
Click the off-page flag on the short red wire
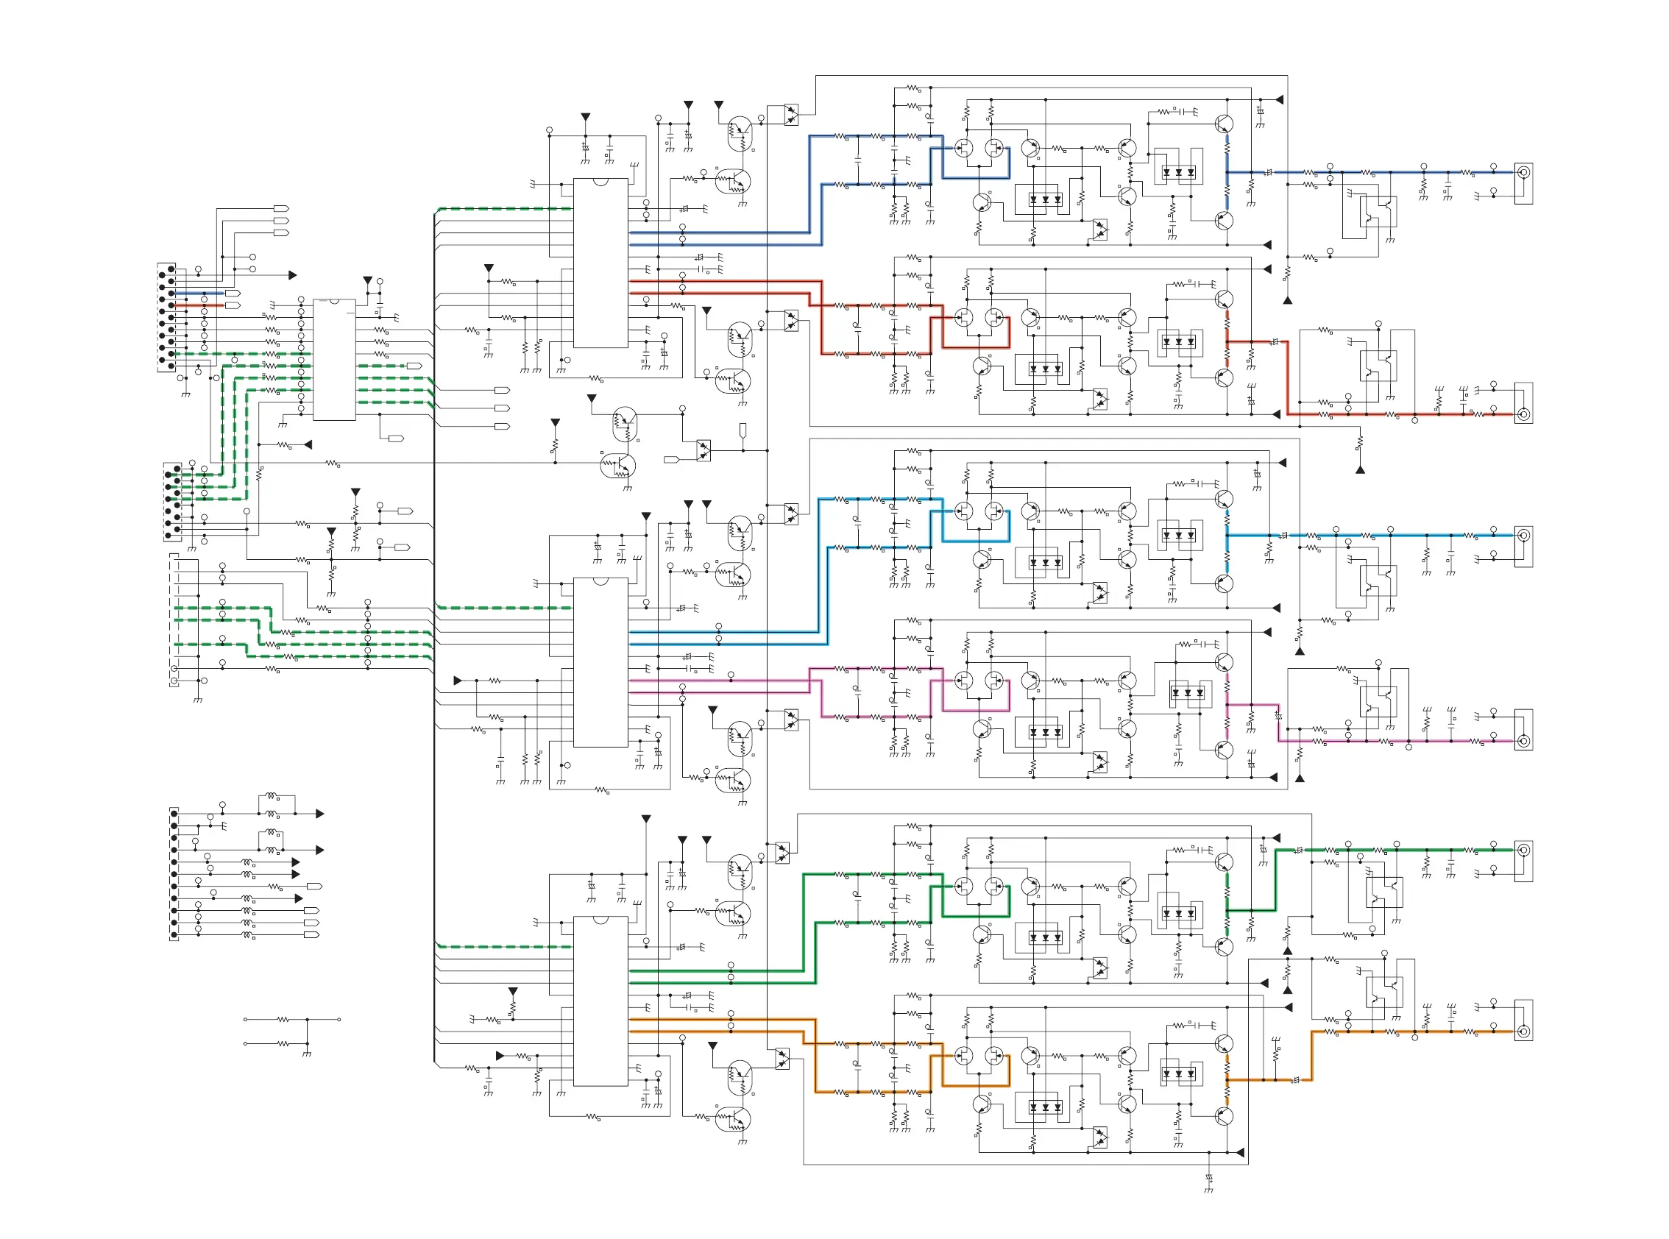233,305
